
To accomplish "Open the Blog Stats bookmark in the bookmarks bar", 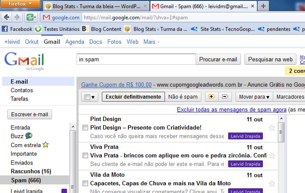I will coord(156,29).
